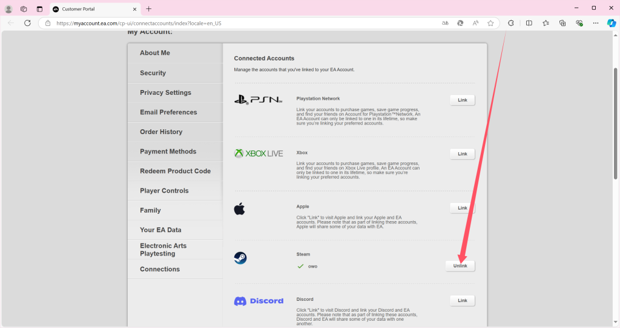Open Electronic Arts Playtesting

coord(175,249)
